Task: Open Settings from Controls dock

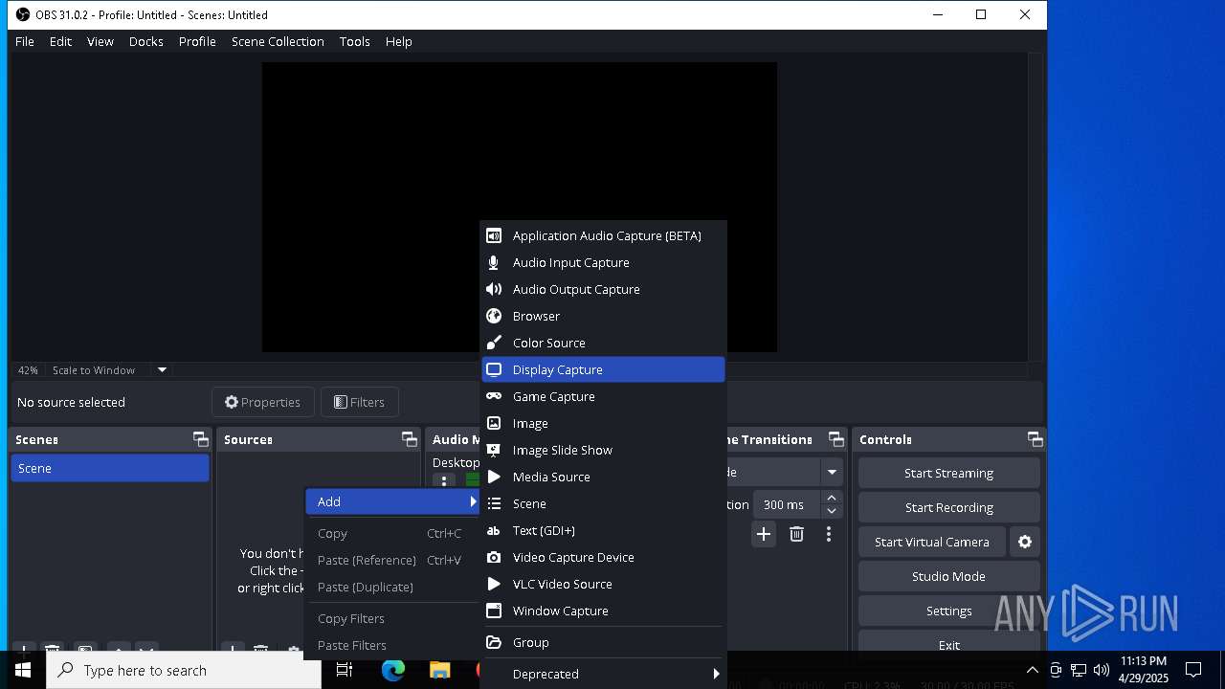Action: (x=948, y=611)
